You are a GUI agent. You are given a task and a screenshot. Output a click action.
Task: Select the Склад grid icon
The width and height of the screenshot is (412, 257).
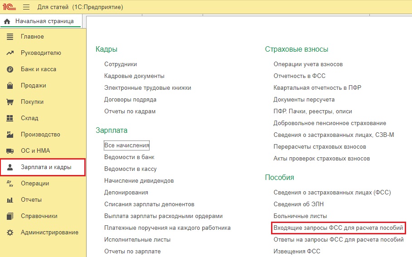pyautogui.click(x=10, y=118)
